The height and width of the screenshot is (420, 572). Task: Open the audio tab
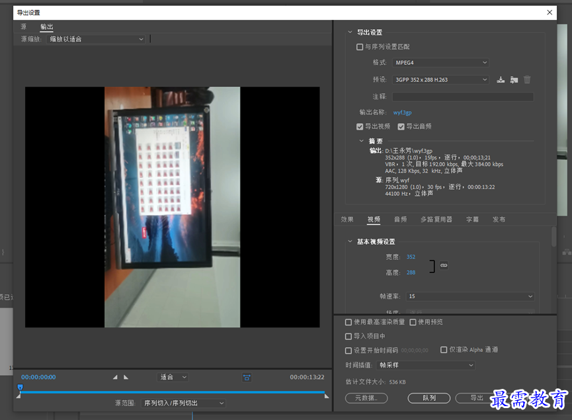point(400,220)
